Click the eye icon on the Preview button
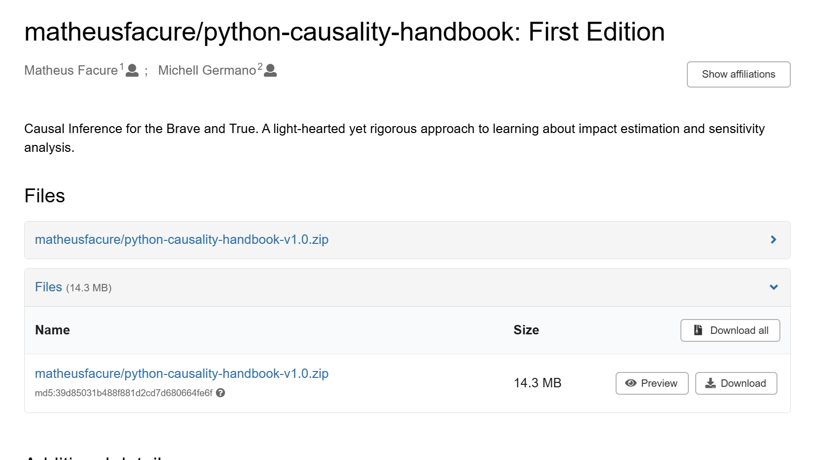Screen dimensions: 818x460 click(x=630, y=383)
